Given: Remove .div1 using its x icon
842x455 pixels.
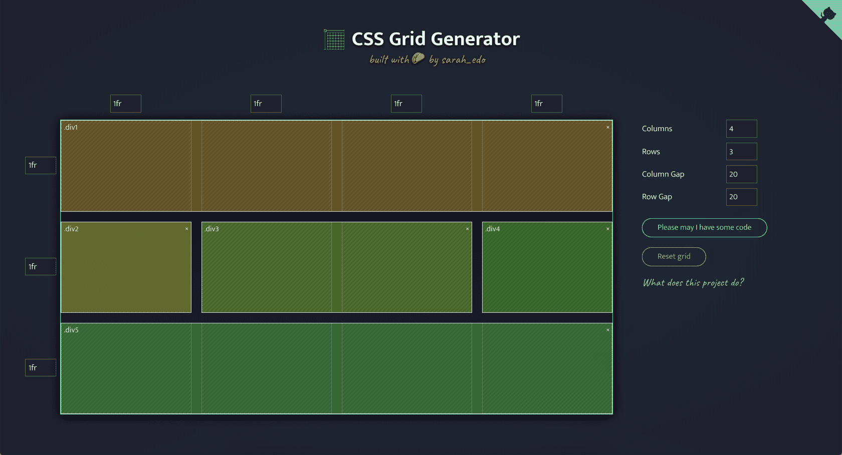Looking at the screenshot, I should click(608, 127).
